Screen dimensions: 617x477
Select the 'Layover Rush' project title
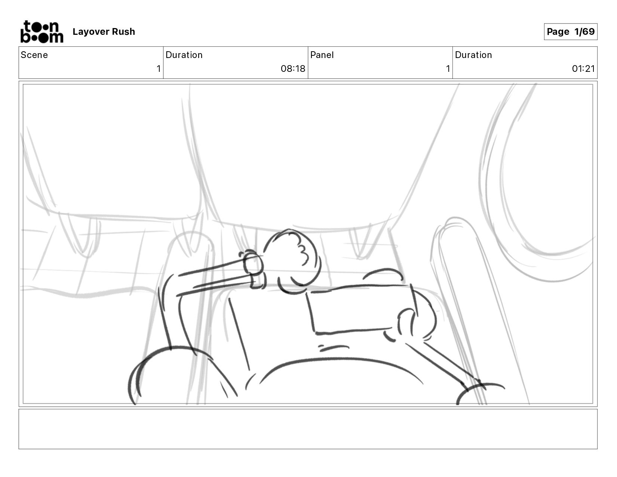(104, 32)
